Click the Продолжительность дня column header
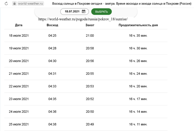The width and height of the screenshot is (194, 131). coord(138,25)
